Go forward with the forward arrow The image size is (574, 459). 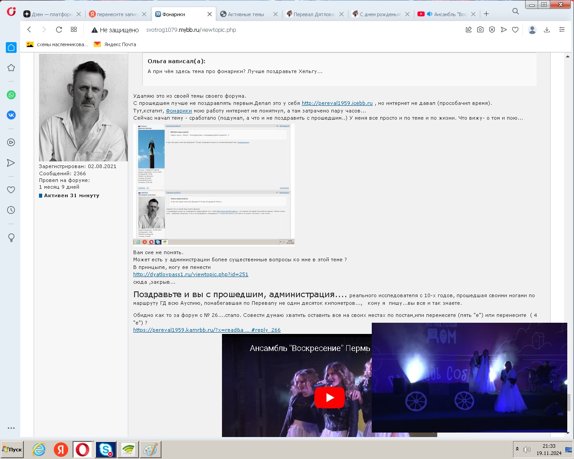click(x=44, y=30)
